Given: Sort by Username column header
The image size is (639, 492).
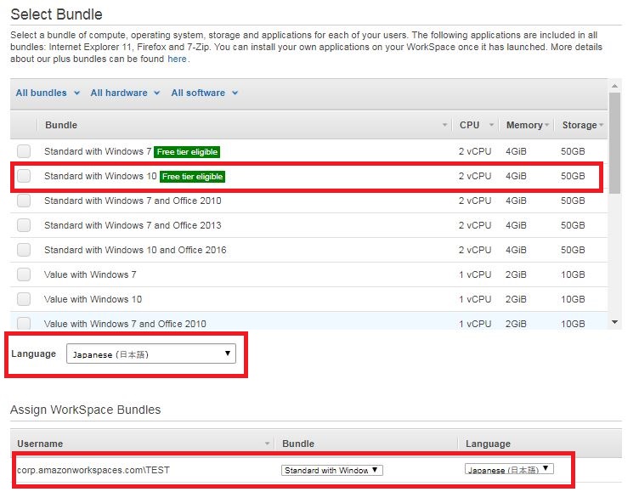Looking at the screenshot, I should (x=143, y=444).
